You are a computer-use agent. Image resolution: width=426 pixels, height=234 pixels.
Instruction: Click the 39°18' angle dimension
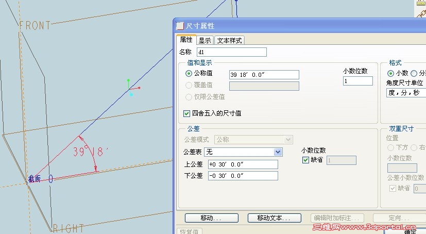[90, 152]
